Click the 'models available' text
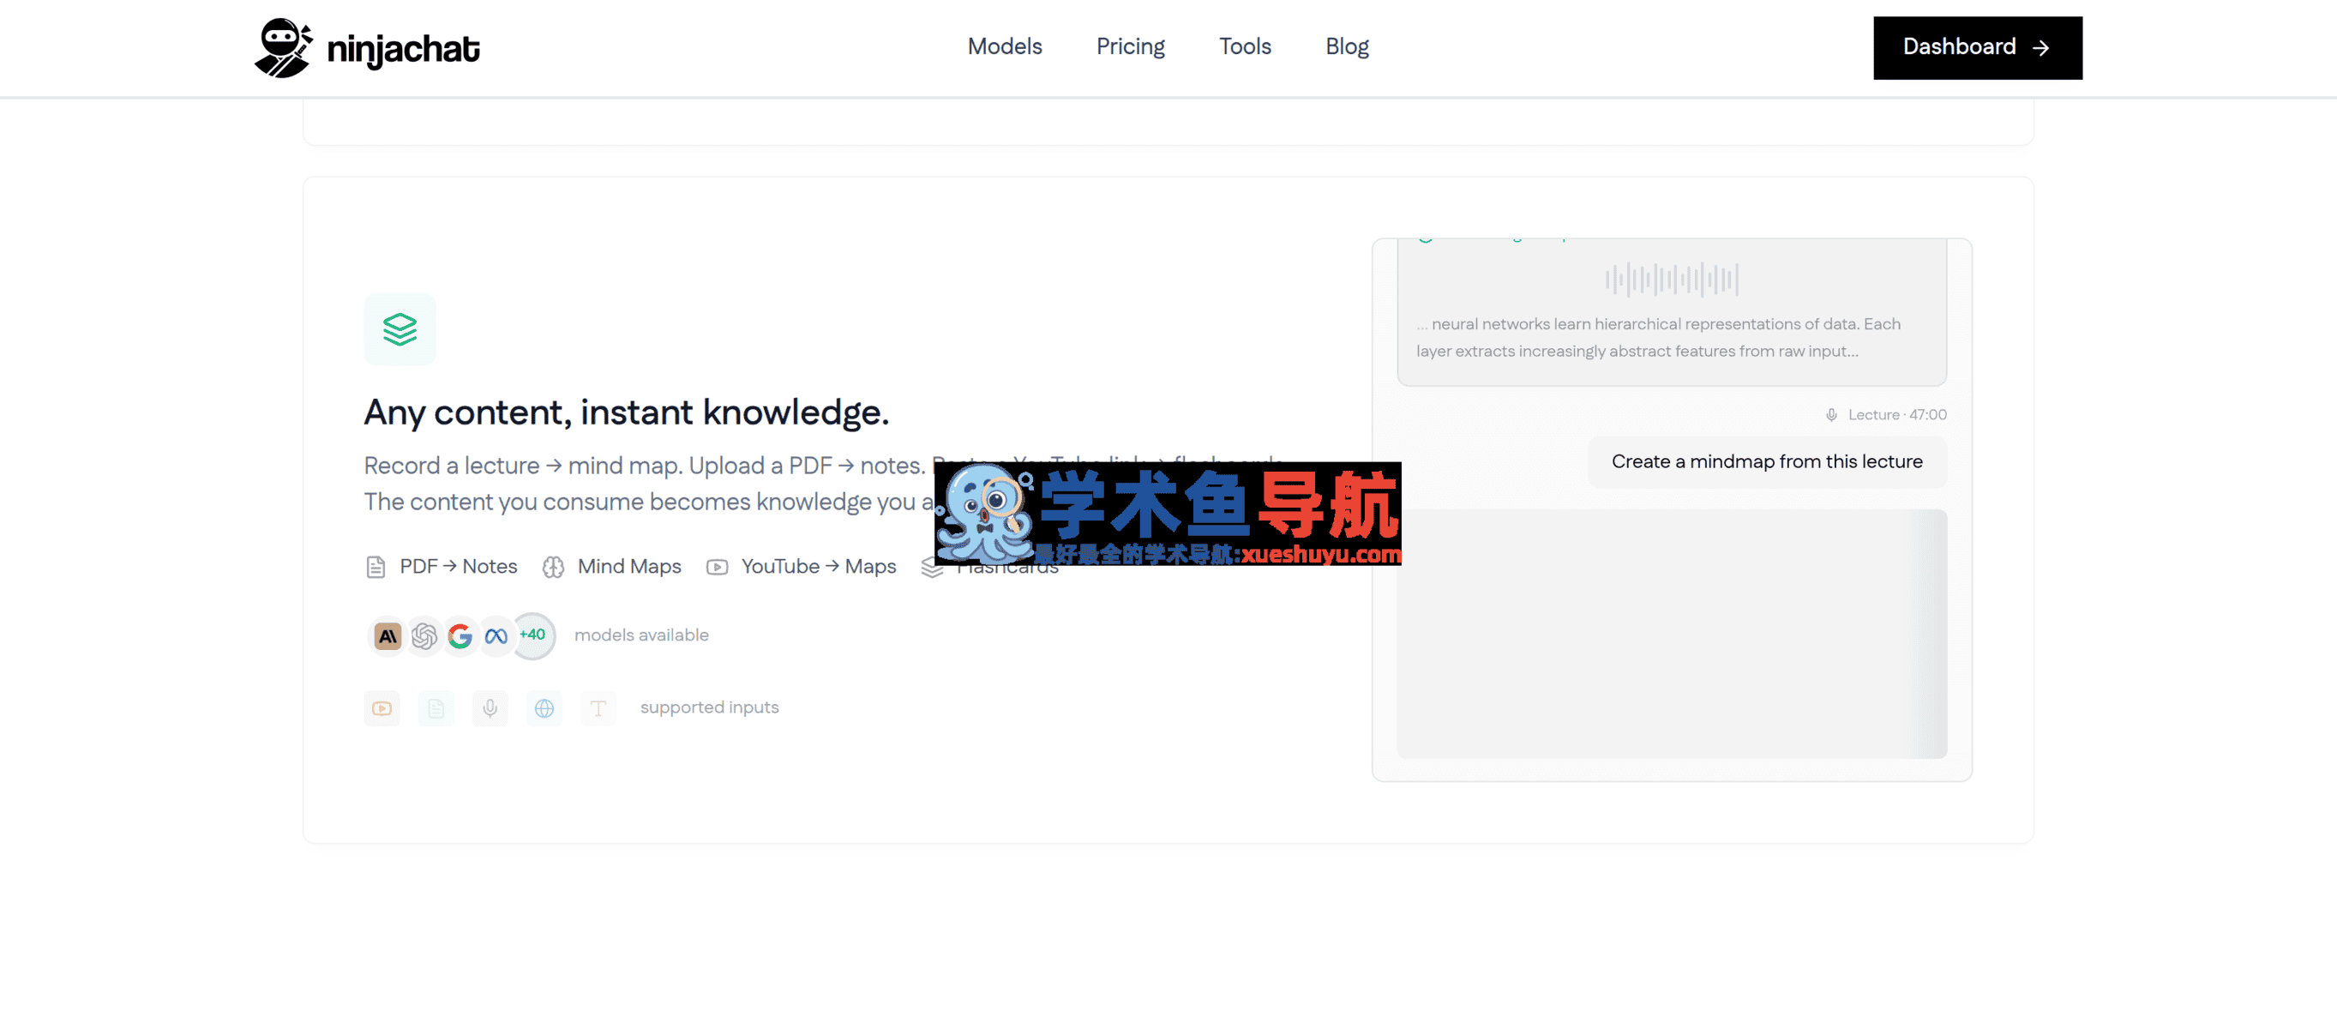2337x1029 pixels. [641, 635]
